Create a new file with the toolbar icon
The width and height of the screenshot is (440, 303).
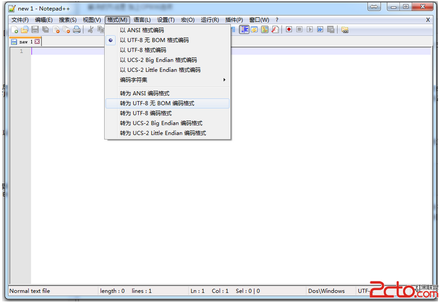[14, 30]
